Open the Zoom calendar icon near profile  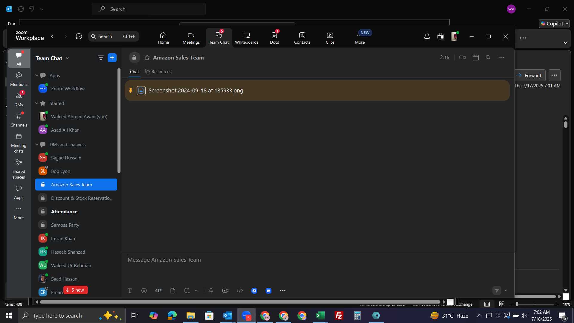point(440,36)
